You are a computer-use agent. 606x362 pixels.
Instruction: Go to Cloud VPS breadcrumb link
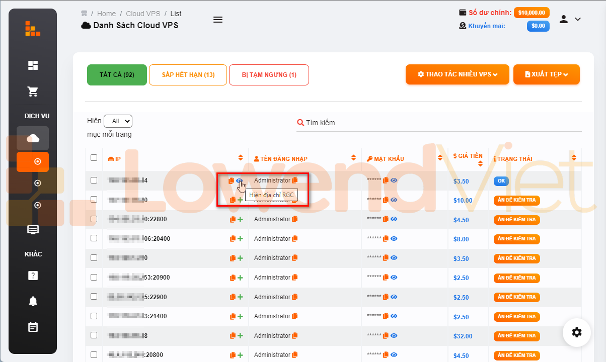(143, 14)
